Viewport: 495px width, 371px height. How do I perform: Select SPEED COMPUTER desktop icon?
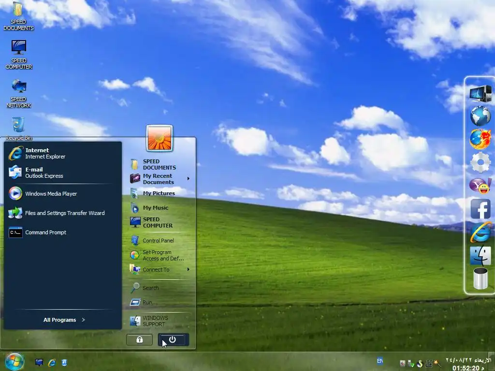pos(19,55)
